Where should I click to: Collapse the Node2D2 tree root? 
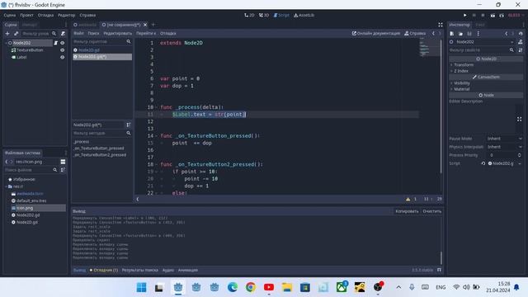6,43
